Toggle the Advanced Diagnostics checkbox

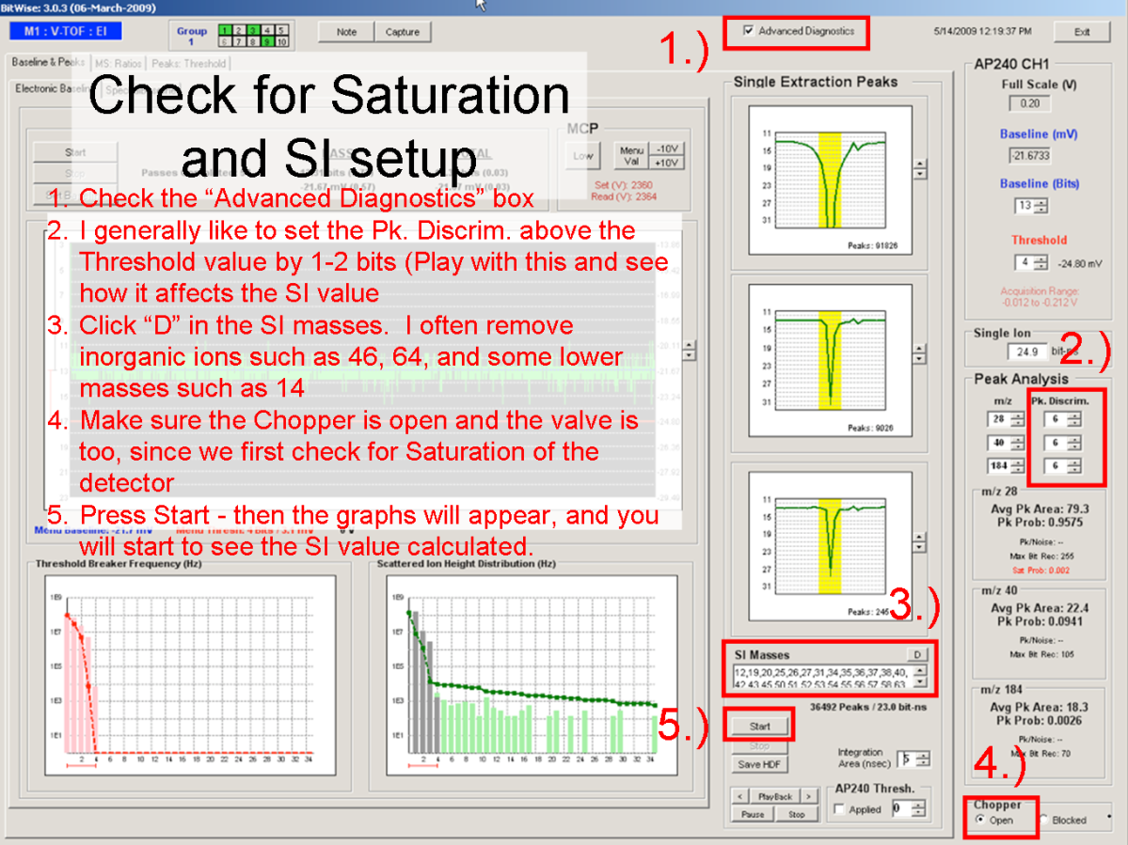[749, 31]
